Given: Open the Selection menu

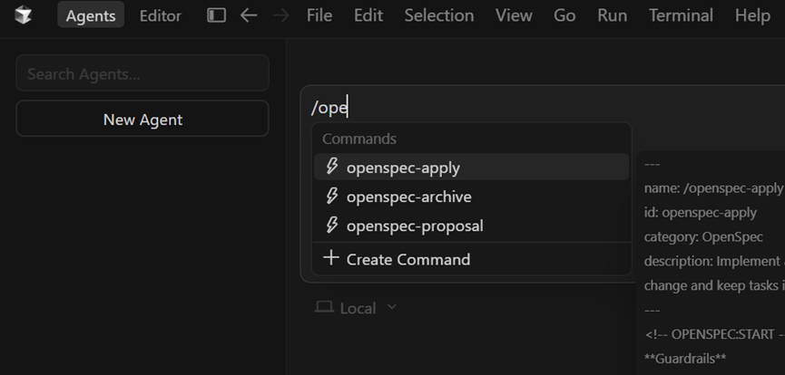Looking at the screenshot, I should tap(438, 15).
